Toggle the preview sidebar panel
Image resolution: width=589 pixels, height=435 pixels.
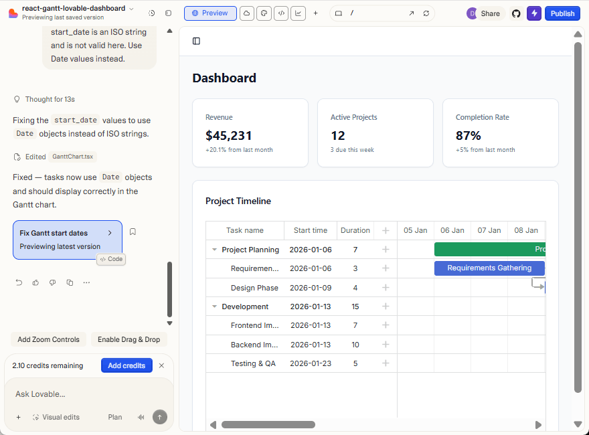pos(196,41)
